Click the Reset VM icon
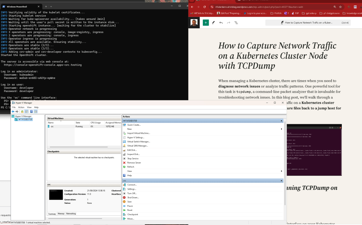 124,210
